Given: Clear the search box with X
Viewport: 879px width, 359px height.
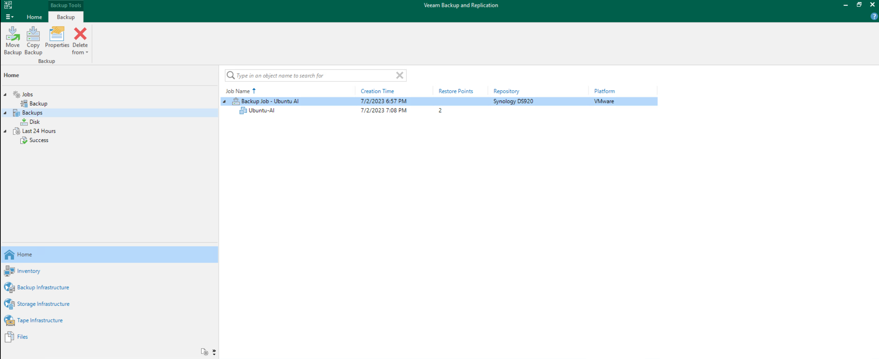Looking at the screenshot, I should point(399,75).
